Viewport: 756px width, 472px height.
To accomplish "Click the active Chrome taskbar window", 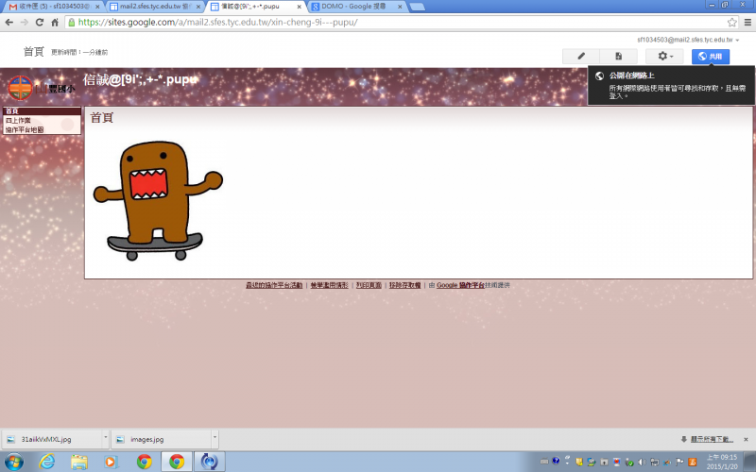I will 177,462.
